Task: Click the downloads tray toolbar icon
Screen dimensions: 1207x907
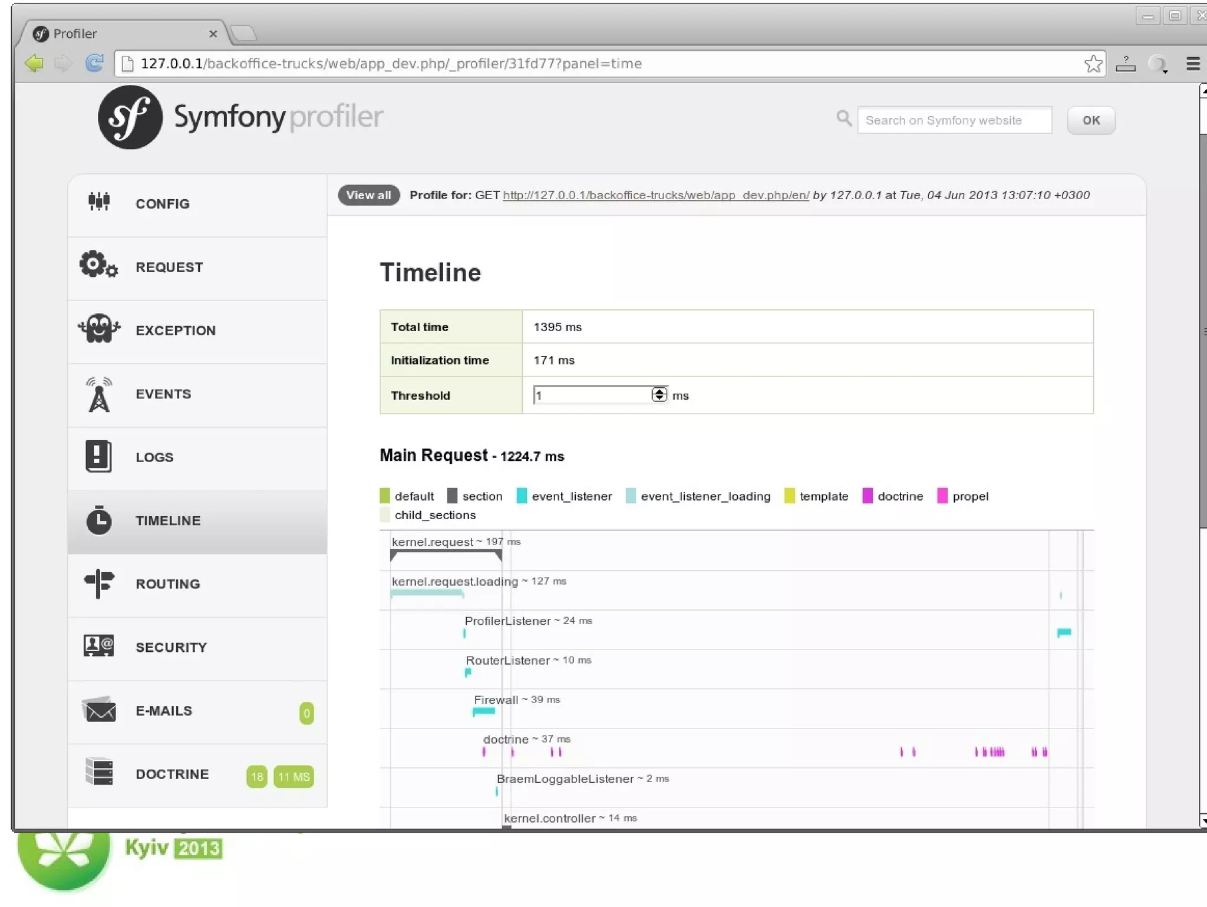Action: (1126, 64)
